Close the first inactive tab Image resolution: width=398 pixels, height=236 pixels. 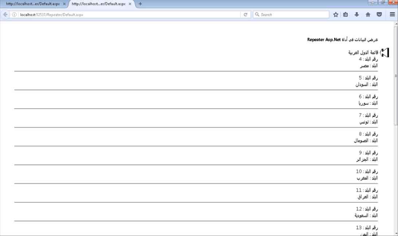tap(64, 4)
